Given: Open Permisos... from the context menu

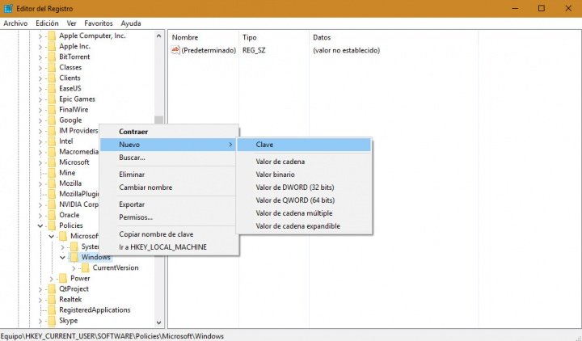Looking at the screenshot, I should (169, 217).
